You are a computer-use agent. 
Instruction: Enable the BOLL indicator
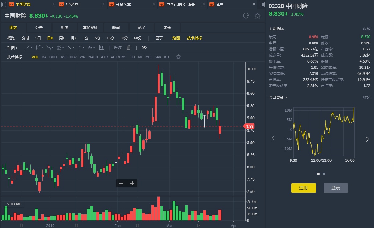53,57
